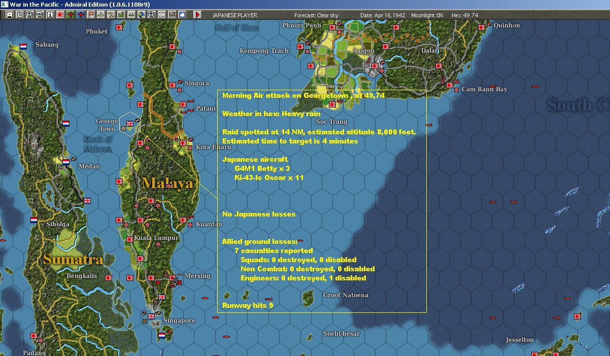Viewport: 610px width, 356px height.
Task: Click the Sumatra region label
Action: pos(73,260)
